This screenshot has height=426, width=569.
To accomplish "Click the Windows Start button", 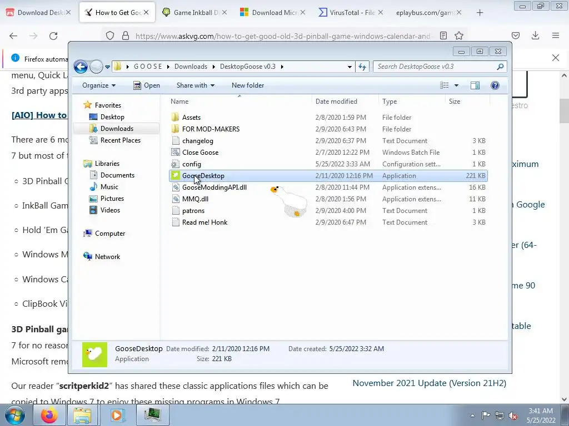I will tap(14, 415).
